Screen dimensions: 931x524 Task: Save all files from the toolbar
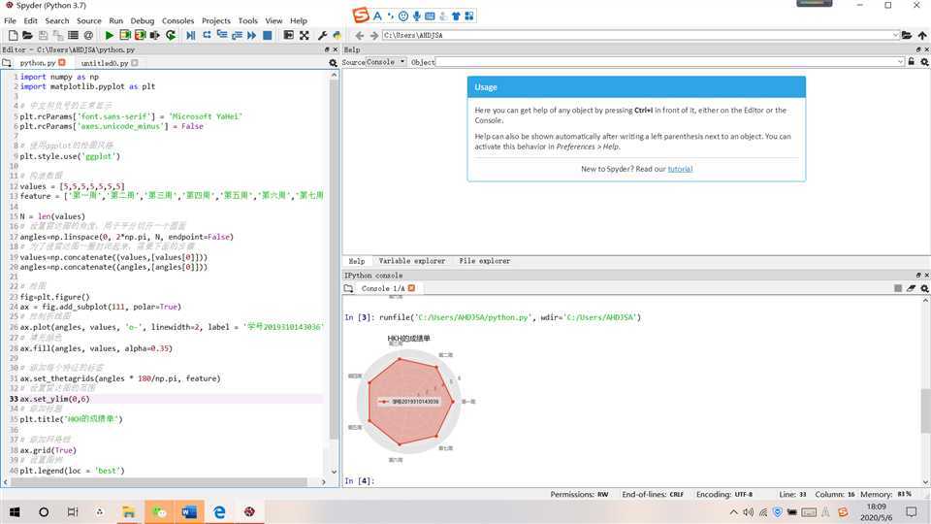[x=57, y=36]
